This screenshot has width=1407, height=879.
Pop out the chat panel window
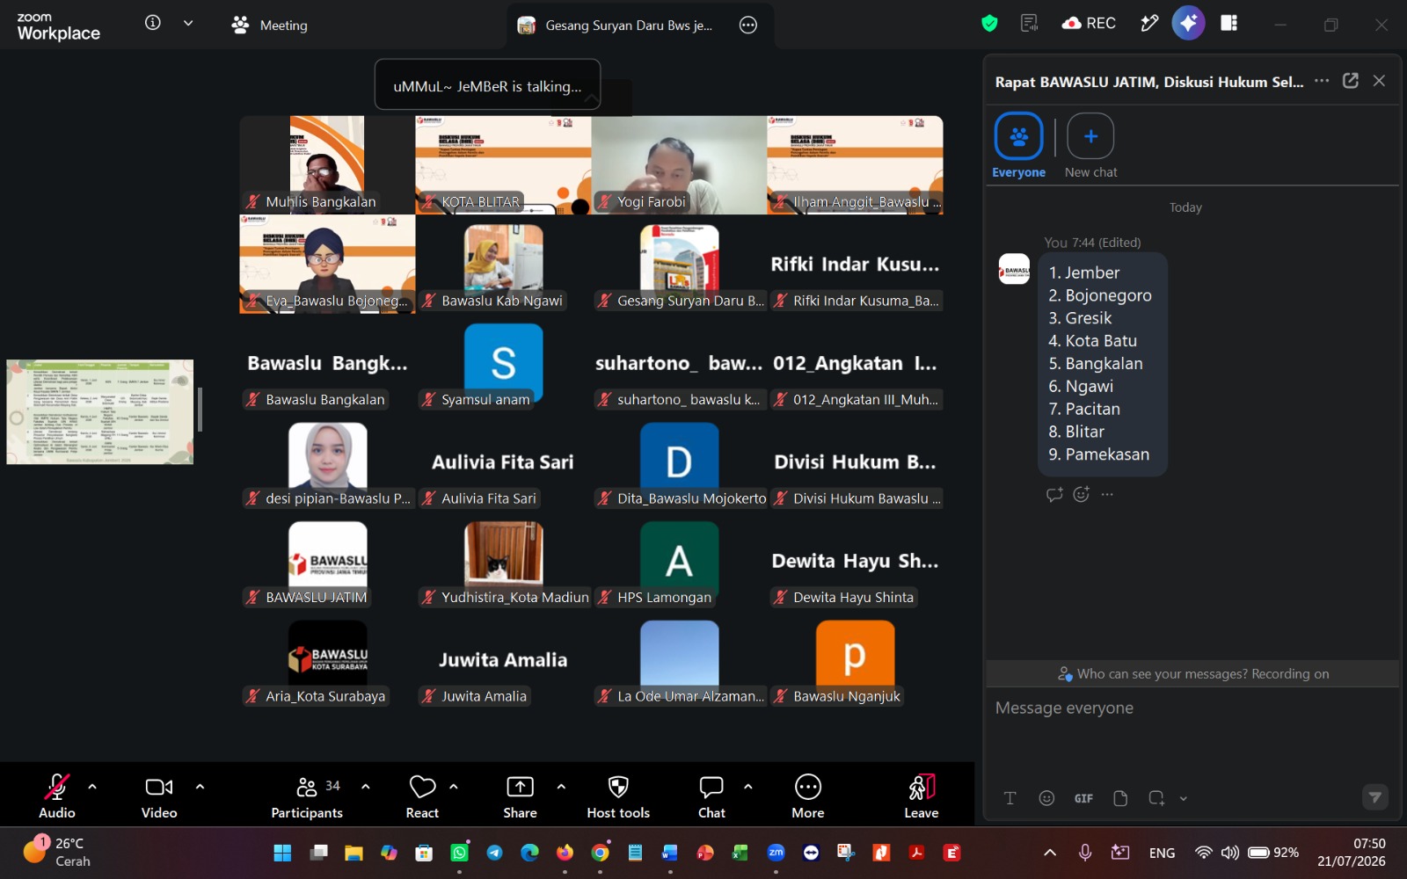click(x=1351, y=81)
